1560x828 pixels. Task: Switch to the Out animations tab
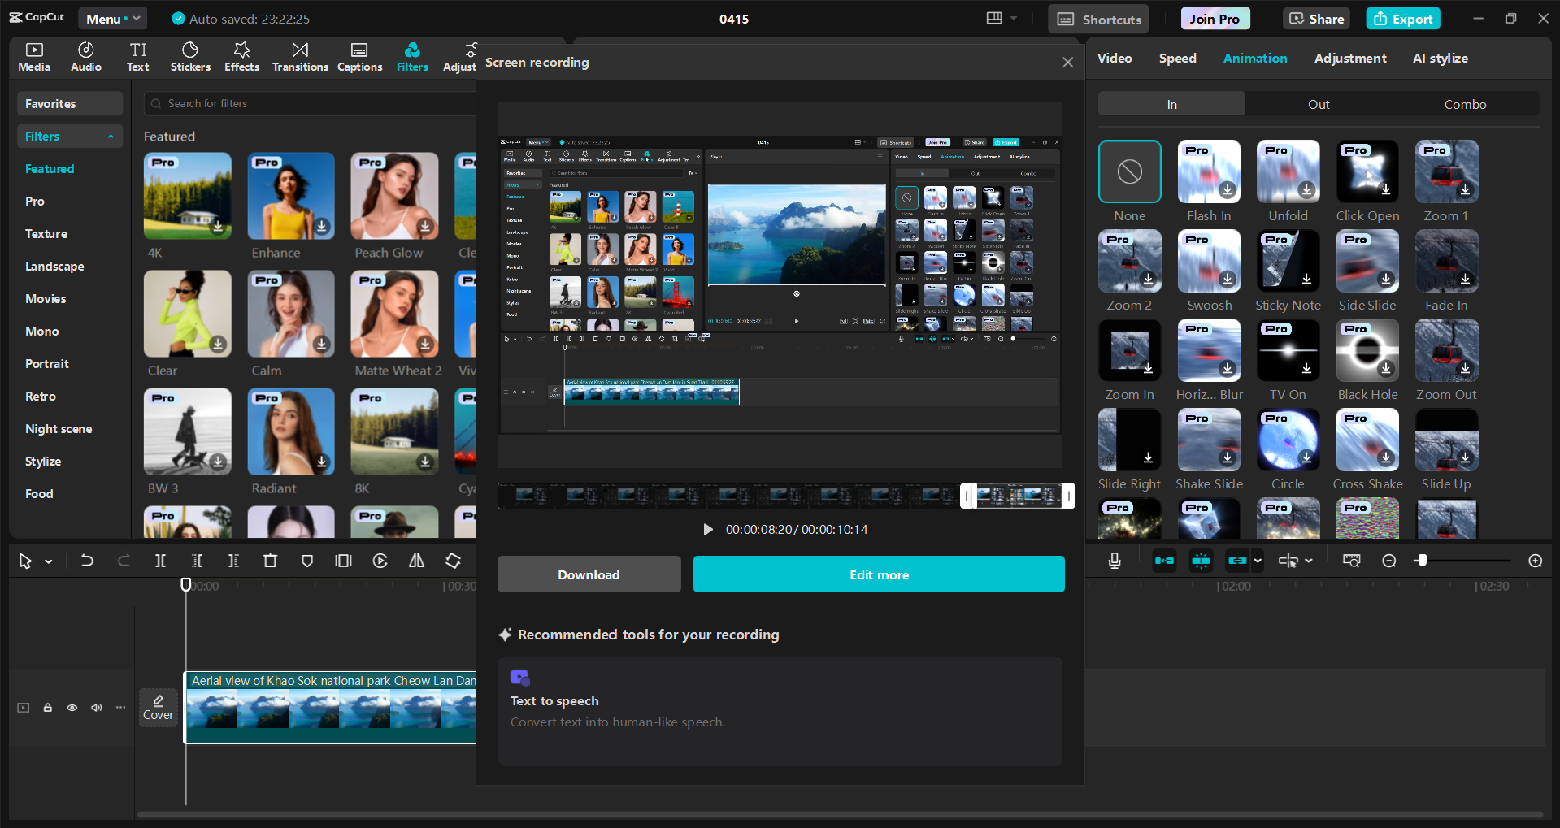click(1319, 104)
